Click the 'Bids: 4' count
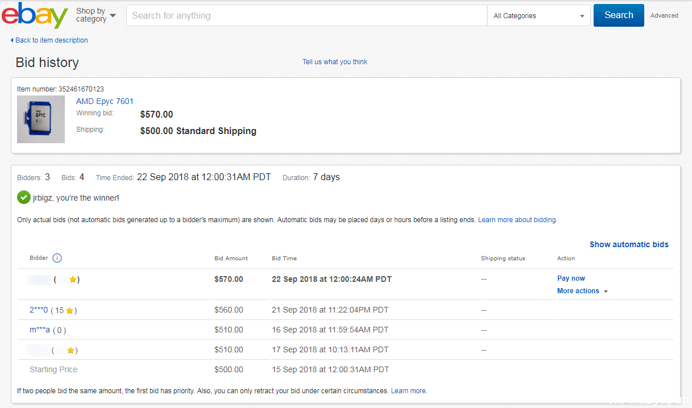Image resolution: width=692 pixels, height=408 pixels. [x=73, y=177]
